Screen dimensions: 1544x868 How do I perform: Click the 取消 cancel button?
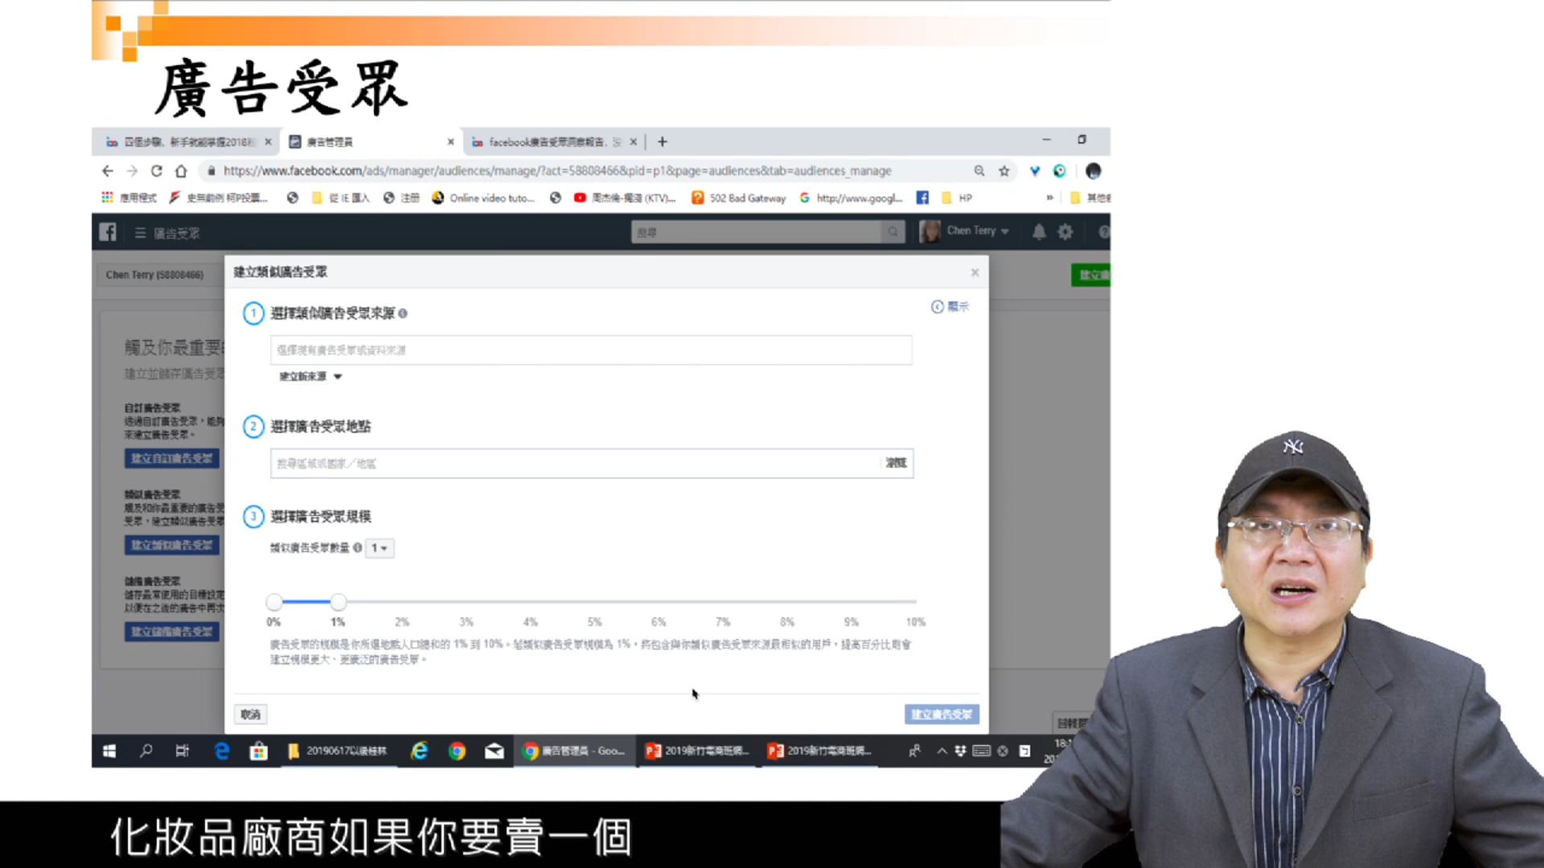coord(250,714)
